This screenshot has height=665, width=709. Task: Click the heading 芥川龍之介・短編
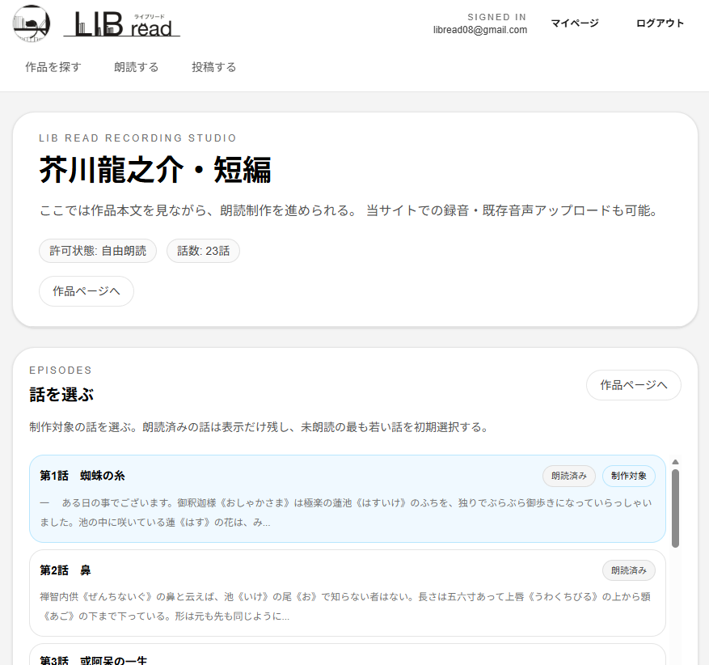coord(155,170)
